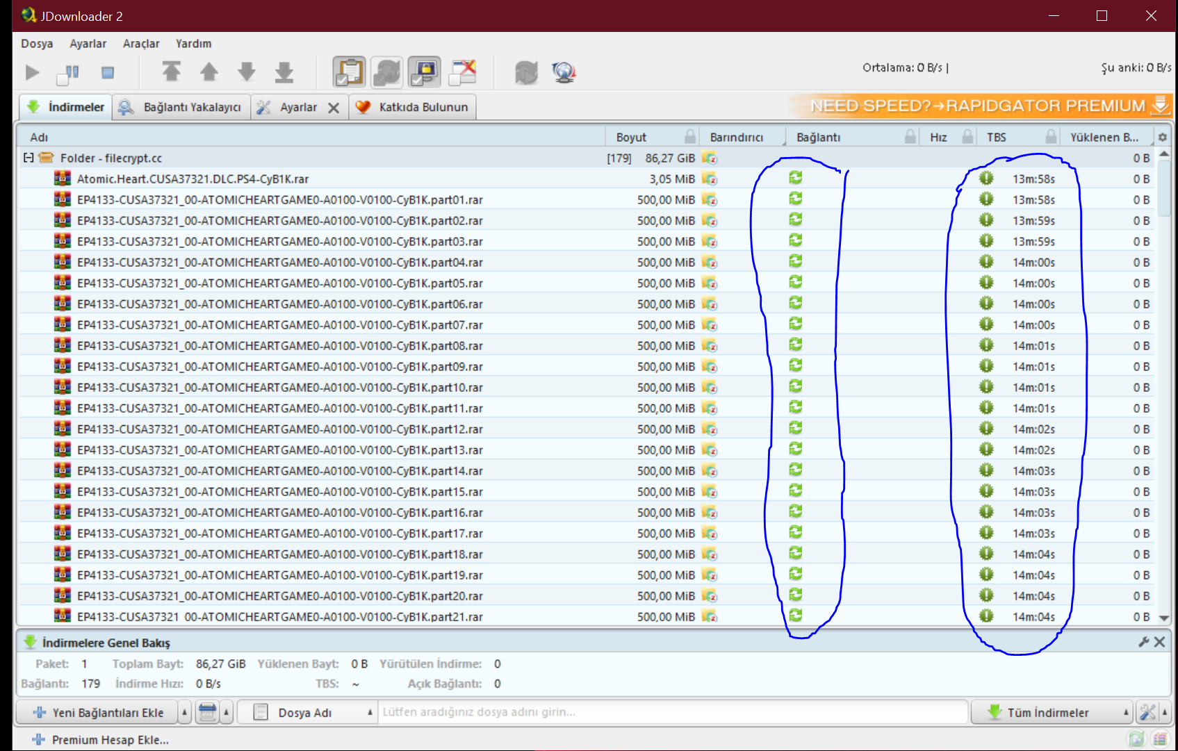Select the 14m:02s time for part12.rar
The height and width of the screenshot is (751, 1178).
pos(1033,429)
